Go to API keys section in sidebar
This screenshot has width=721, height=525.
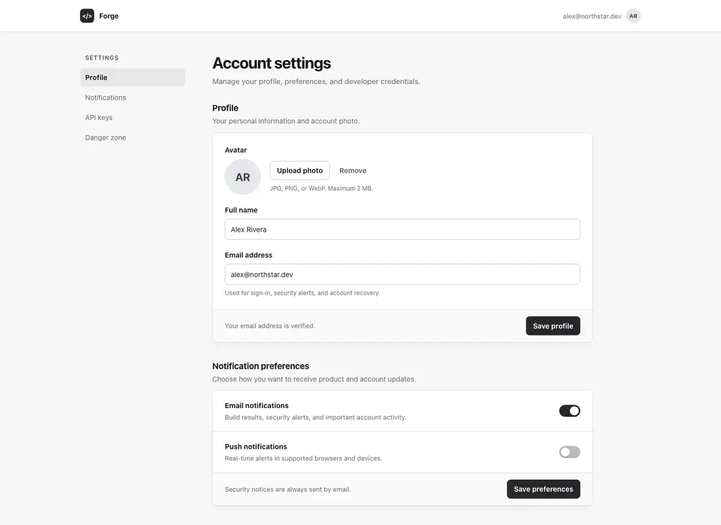[x=133, y=118]
